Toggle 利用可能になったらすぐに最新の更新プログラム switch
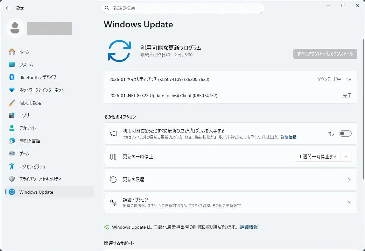This screenshot has height=251, width=365. (345, 133)
